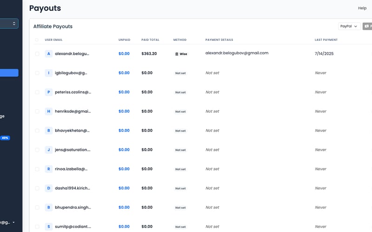Viewport: 372px width, 232px height.
Task: Click the email bhupendra.singh...
Action: tap(73, 207)
